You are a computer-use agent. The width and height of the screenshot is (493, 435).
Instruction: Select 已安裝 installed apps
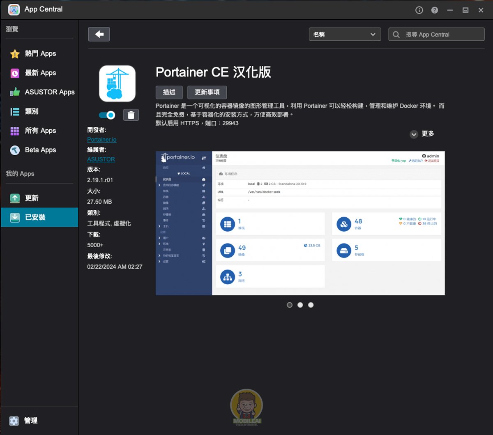point(39,217)
